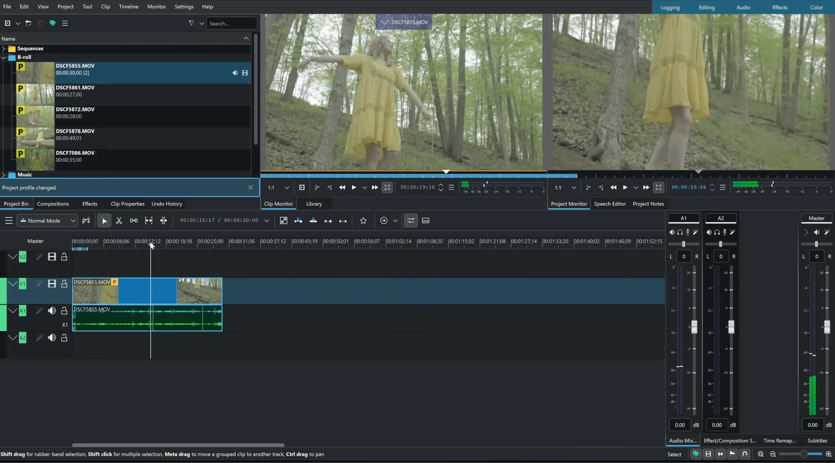
Task: Open the Timeline menu
Action: [128, 7]
